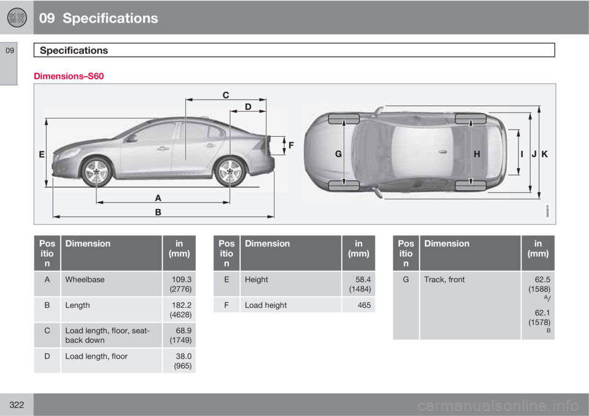589x416 pixels.
Task: Click the front wheel in the side view
Action: 96,172
